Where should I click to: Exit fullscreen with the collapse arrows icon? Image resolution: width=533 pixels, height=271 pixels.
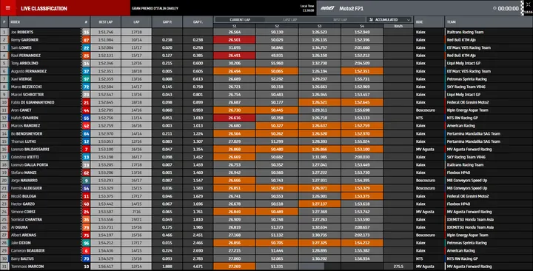[x=528, y=5]
